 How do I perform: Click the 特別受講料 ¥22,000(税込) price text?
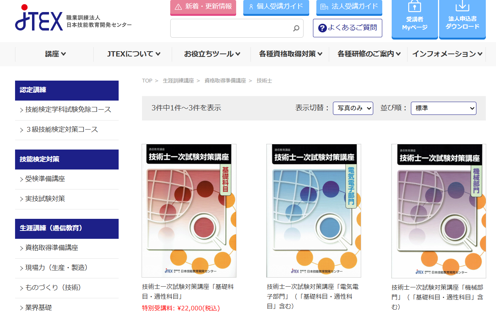(x=181, y=308)
